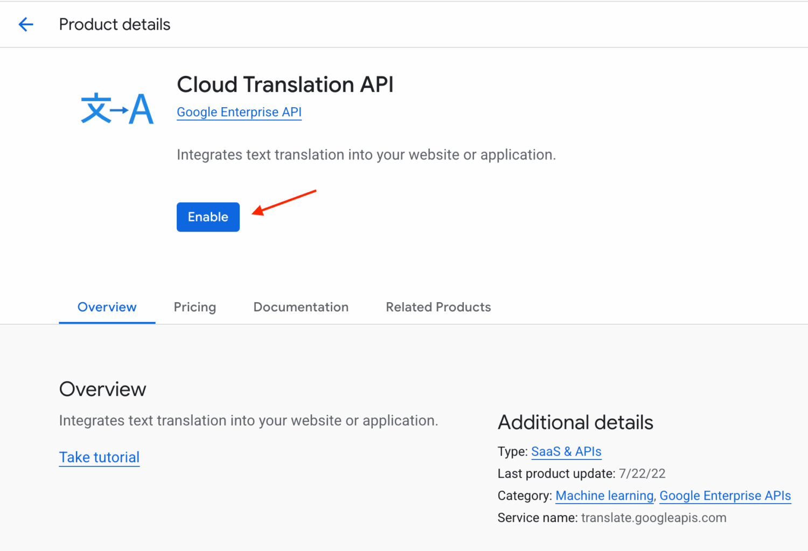Go back using the blue arrow
The image size is (808, 551).
pyautogui.click(x=26, y=24)
